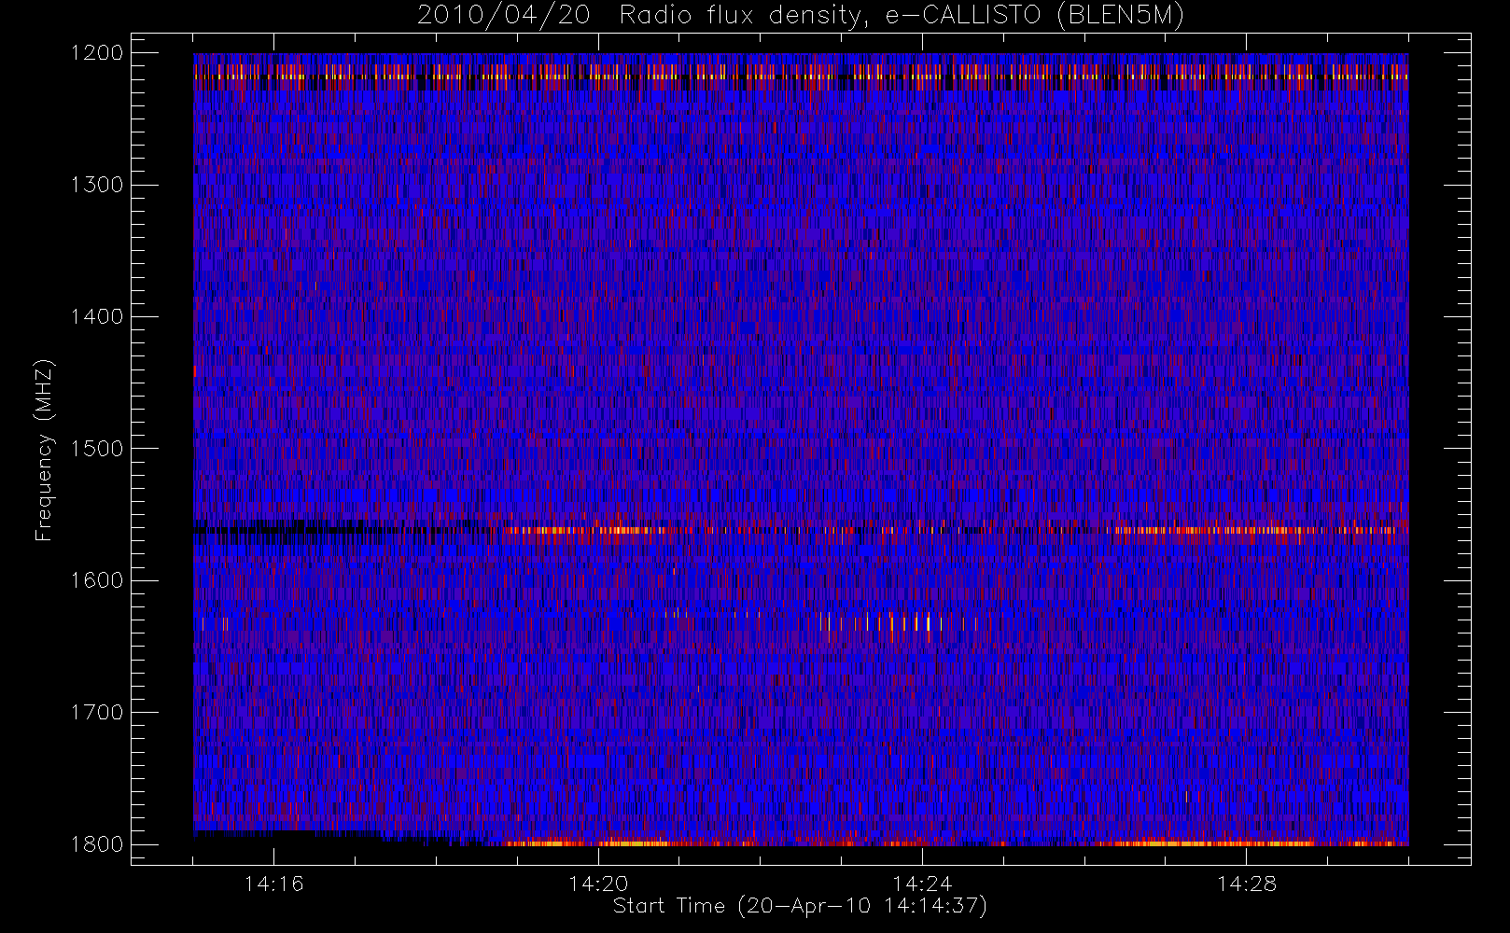The height and width of the screenshot is (933, 1510).
Task: Click the 'Start Time (20-Apr-10 14:14:37)' axis title
Action: click(x=801, y=906)
